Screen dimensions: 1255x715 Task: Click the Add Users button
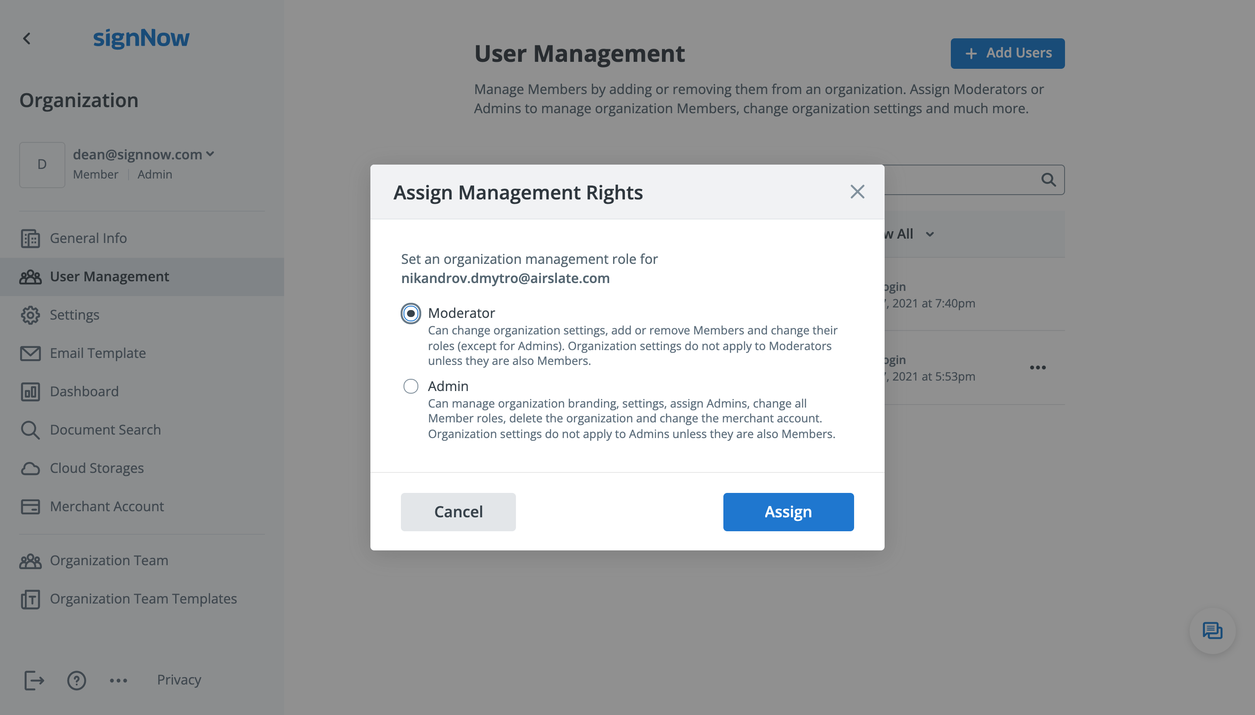tap(1007, 53)
